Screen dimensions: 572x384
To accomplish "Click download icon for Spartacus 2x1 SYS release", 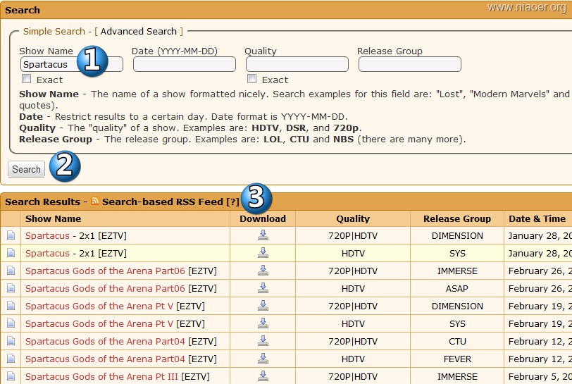I will (263, 253).
